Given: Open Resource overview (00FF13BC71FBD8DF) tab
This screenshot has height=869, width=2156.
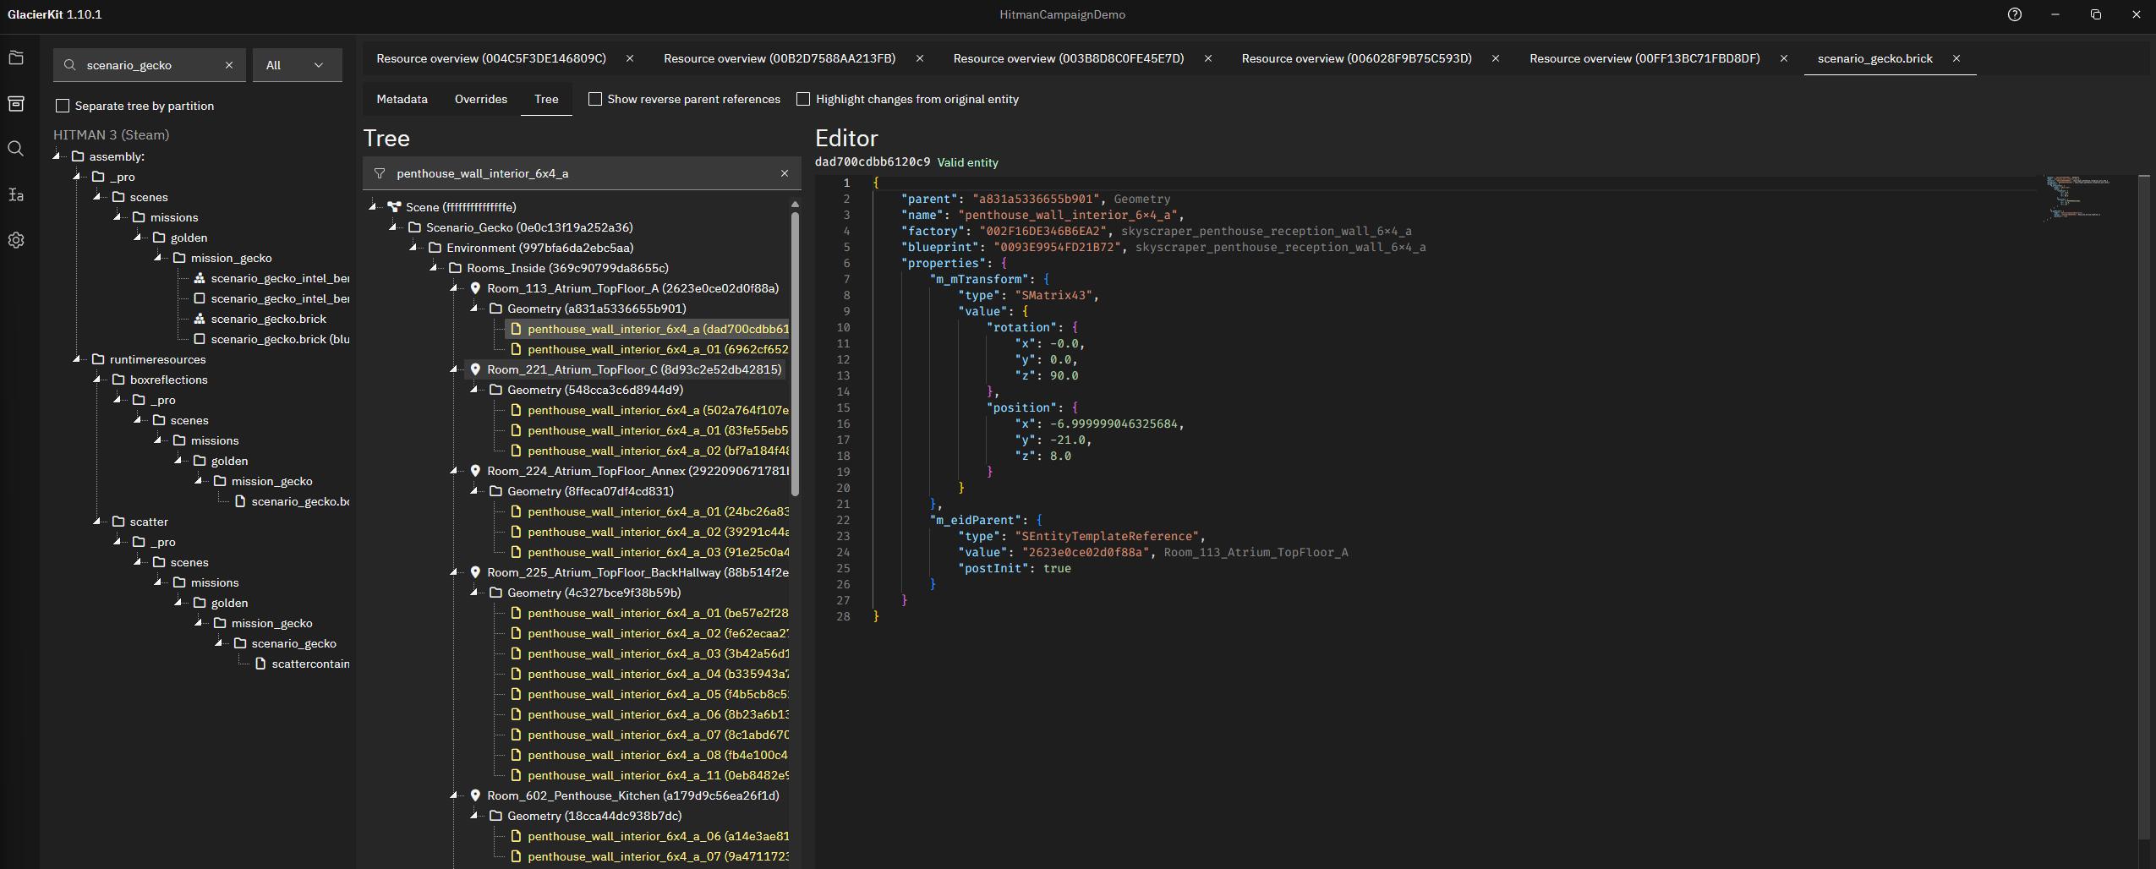Looking at the screenshot, I should pos(1644,58).
